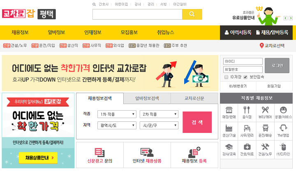296x171 pixels.
Task: Click the 아이디 input field
Action: (243, 62)
